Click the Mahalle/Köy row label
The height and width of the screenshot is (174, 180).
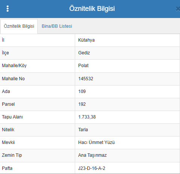pos(14,66)
